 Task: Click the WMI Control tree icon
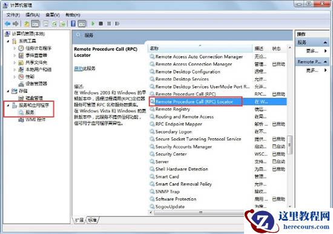[x=21, y=120]
